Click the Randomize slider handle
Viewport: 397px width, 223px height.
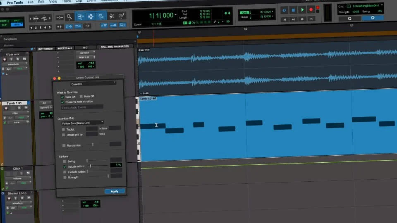click(93, 145)
